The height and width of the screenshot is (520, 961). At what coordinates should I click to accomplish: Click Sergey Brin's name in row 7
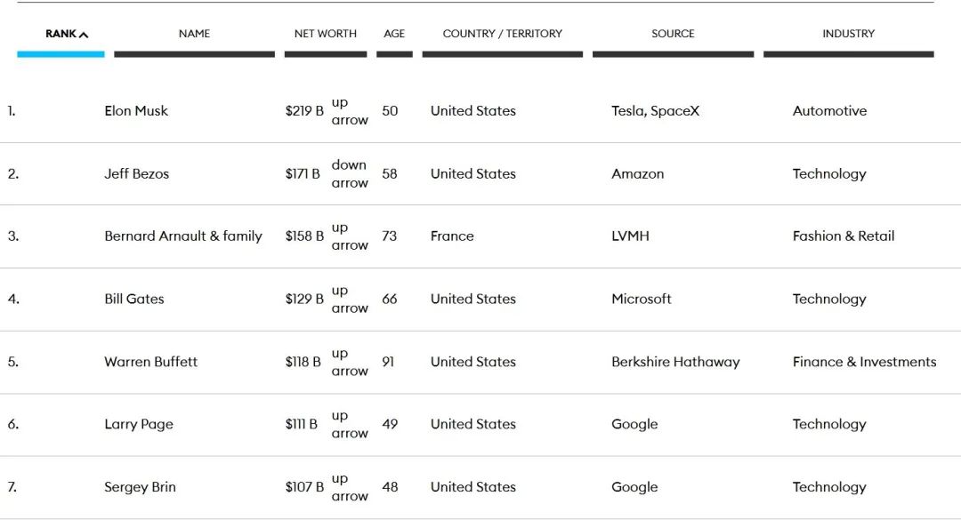pyautogui.click(x=141, y=487)
